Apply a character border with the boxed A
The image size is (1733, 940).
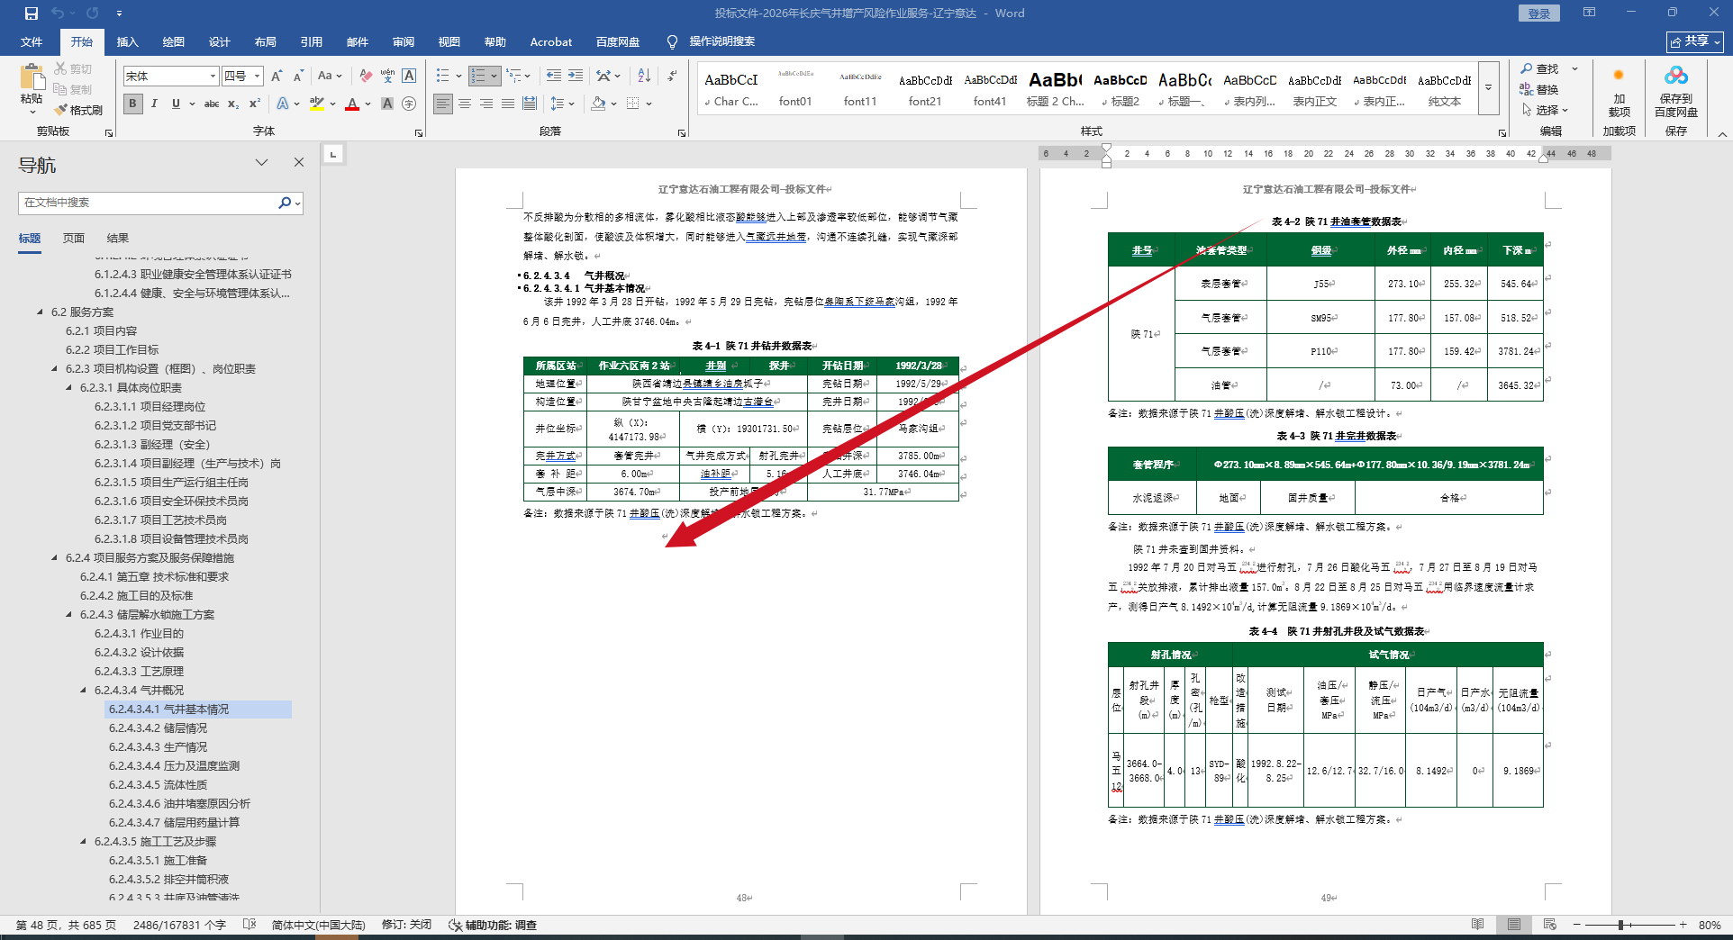pos(409,77)
